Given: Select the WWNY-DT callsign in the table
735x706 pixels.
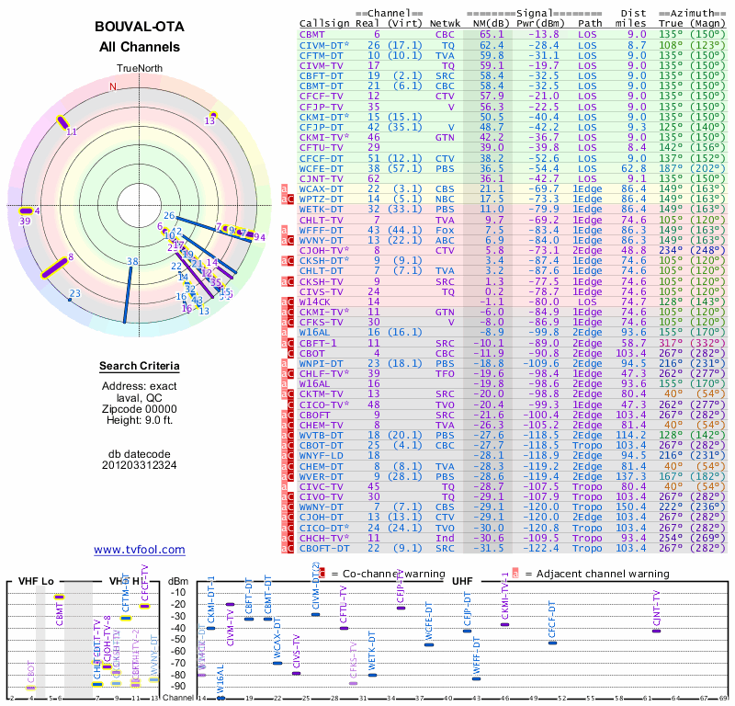Looking at the screenshot, I should pyautogui.click(x=322, y=507).
